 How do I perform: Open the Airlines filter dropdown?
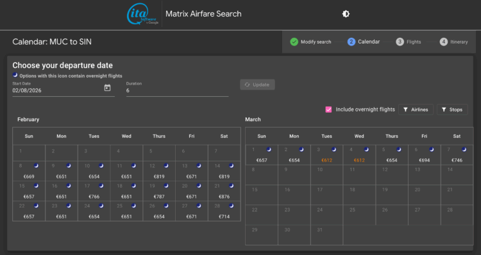coord(416,110)
